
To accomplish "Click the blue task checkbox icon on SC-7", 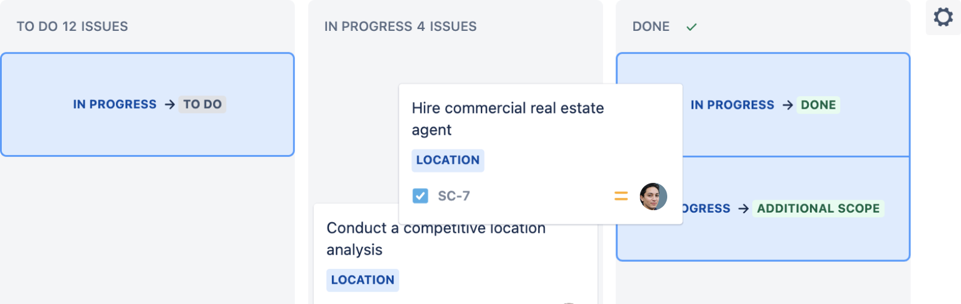I will click(x=420, y=196).
